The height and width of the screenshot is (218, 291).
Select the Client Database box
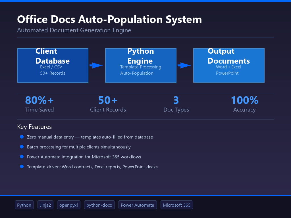tap(53, 66)
